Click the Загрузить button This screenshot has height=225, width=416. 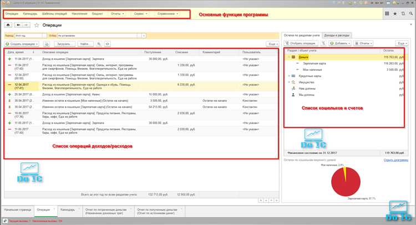[64, 44]
